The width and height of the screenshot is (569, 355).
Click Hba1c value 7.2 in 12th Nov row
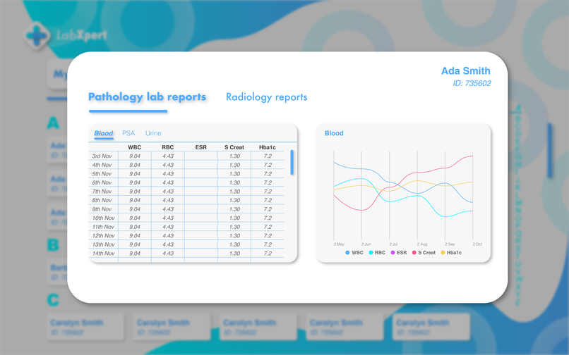point(268,235)
